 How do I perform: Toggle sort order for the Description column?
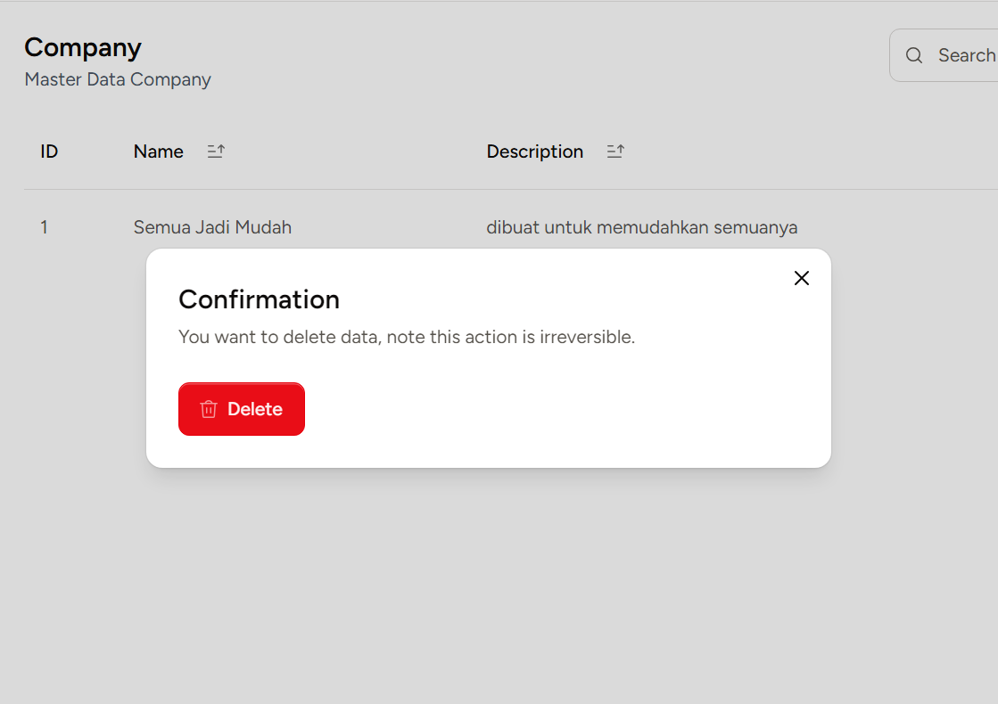pyautogui.click(x=615, y=151)
